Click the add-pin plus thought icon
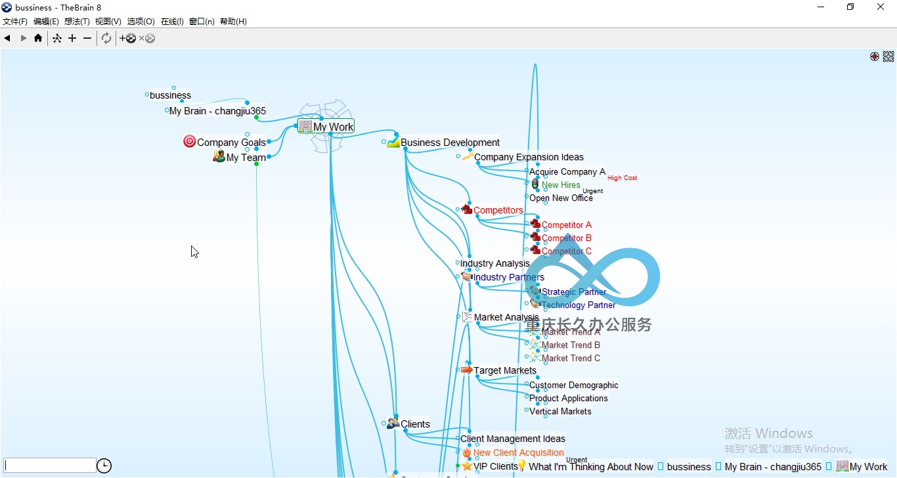897x478 pixels. click(127, 38)
